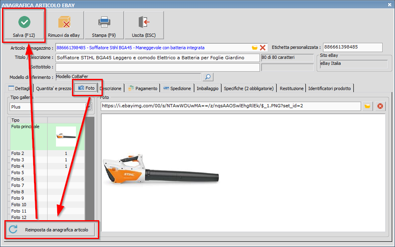Image resolution: width=395 pixels, height=247 pixels.
Task: Open the Identificatori prodotto tab
Action: (x=329, y=88)
